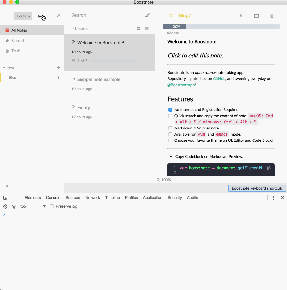This screenshot has width=287, height=290.
Task: Collapse the sidebar with double chevron
Action: pyautogui.click(x=7, y=186)
